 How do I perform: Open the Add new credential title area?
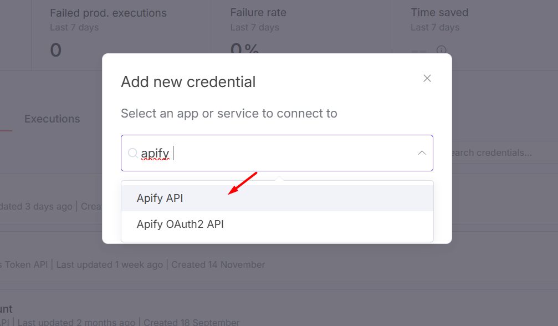coord(188,81)
